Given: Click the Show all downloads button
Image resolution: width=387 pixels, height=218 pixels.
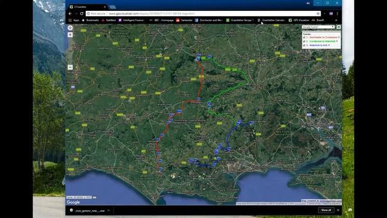Looking at the screenshot, I should point(326,210).
